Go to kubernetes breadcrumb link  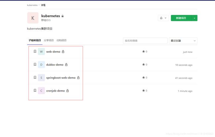coord(32,5)
